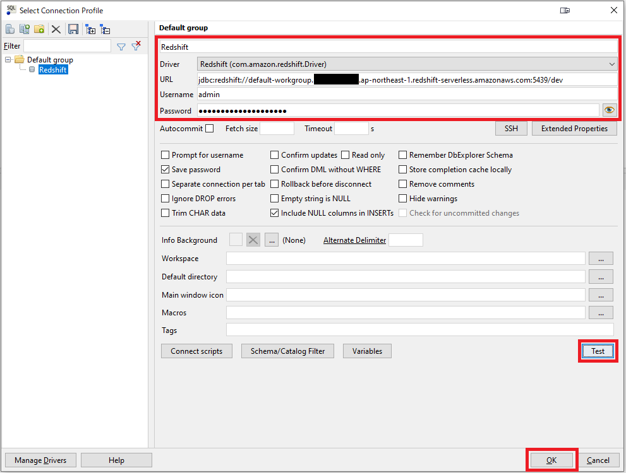Open the Variables dialog
The width and height of the screenshot is (626, 473).
pos(367,351)
